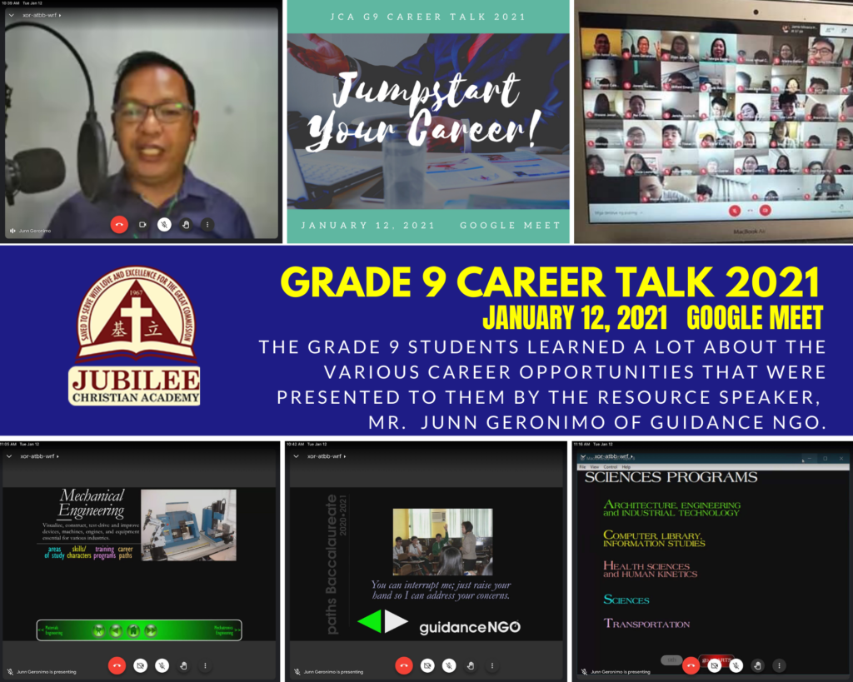Image resolution: width=853 pixels, height=682 pixels.
Task: Select the Sciences program entry
Action: pyautogui.click(x=626, y=600)
